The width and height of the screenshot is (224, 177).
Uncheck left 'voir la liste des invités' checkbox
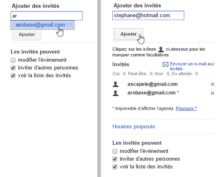point(13,76)
